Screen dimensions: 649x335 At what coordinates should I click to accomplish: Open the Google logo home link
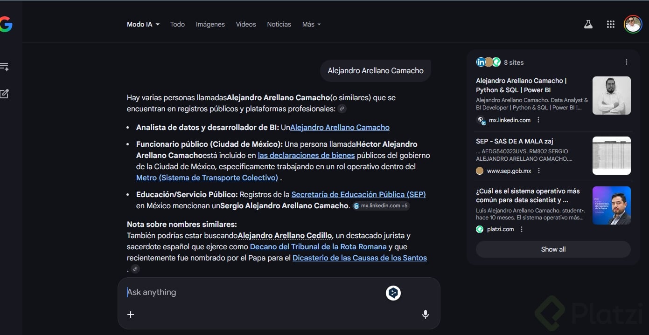[6, 24]
